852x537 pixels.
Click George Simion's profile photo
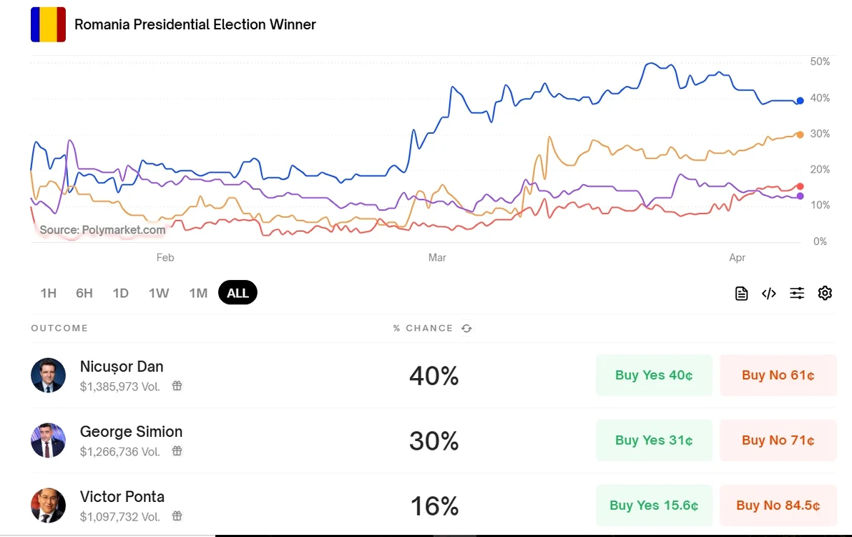[49, 440]
